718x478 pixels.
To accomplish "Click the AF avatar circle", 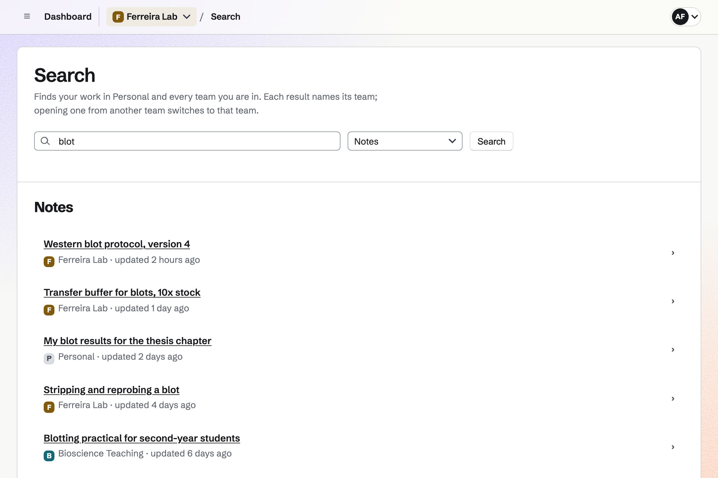I will (x=680, y=16).
